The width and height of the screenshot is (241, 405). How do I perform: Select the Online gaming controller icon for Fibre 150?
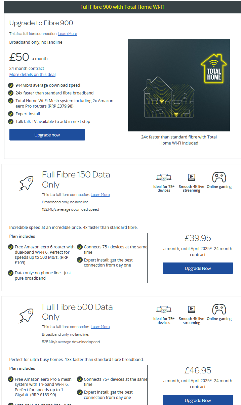(x=219, y=176)
